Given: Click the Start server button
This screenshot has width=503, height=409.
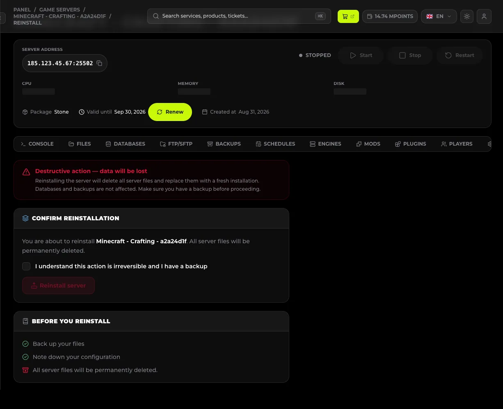Looking at the screenshot, I should coord(361,55).
